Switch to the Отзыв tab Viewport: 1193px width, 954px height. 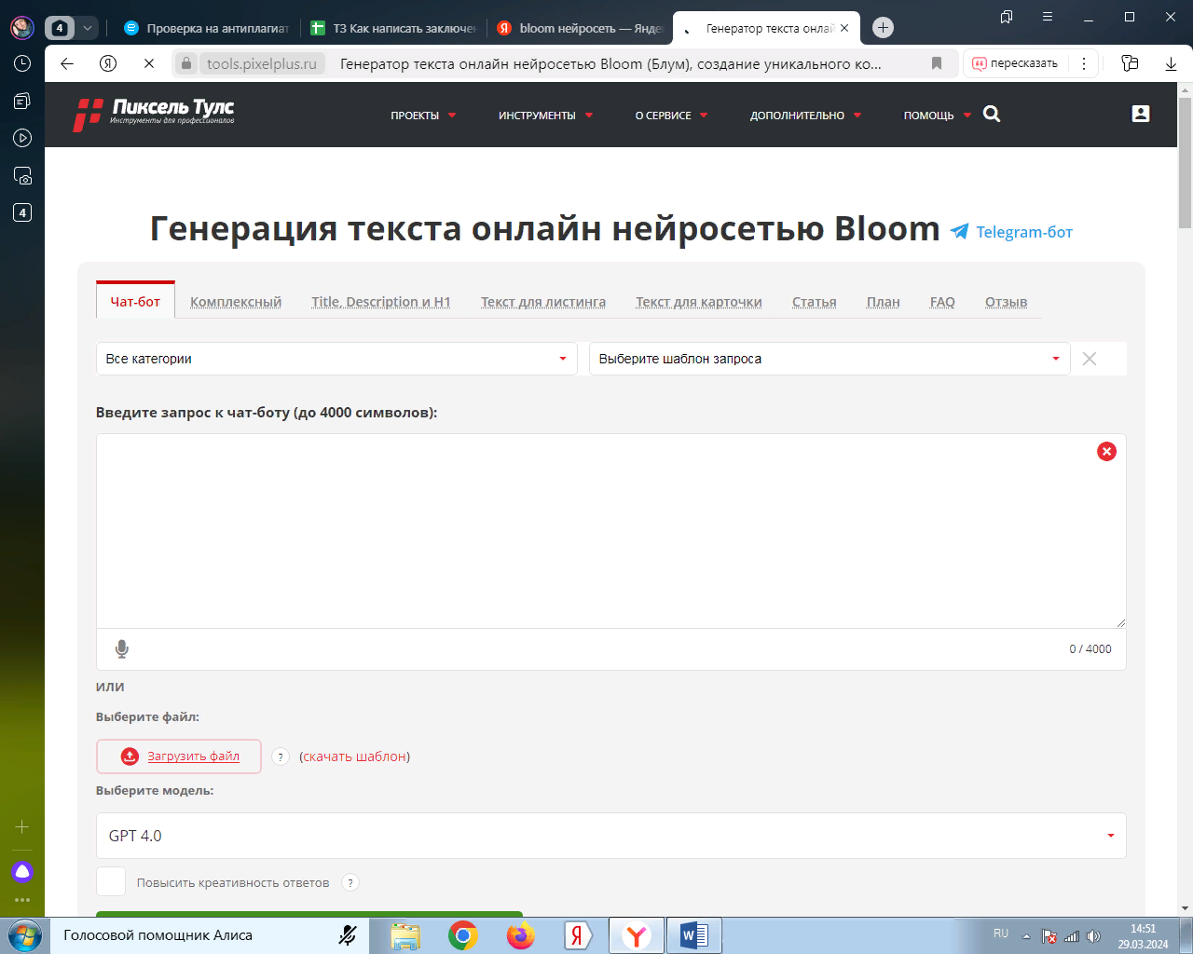1007,302
